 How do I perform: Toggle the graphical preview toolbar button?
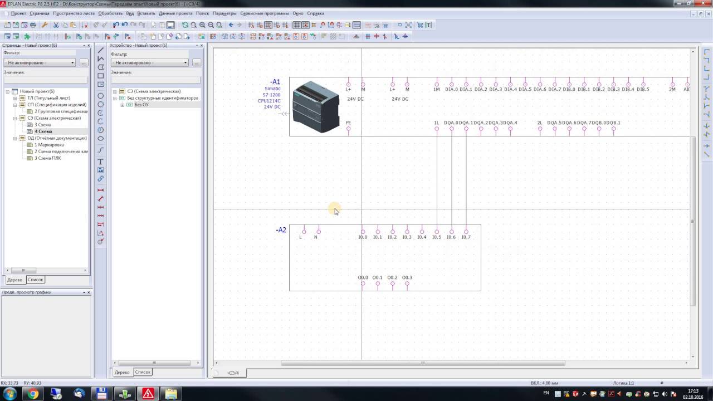point(170,25)
